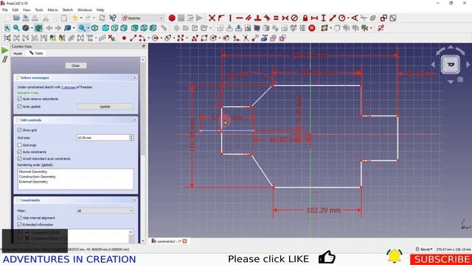Image resolution: width=472 pixels, height=265 pixels.
Task: Enable the Grid snap checkbox
Action: tap(20, 145)
